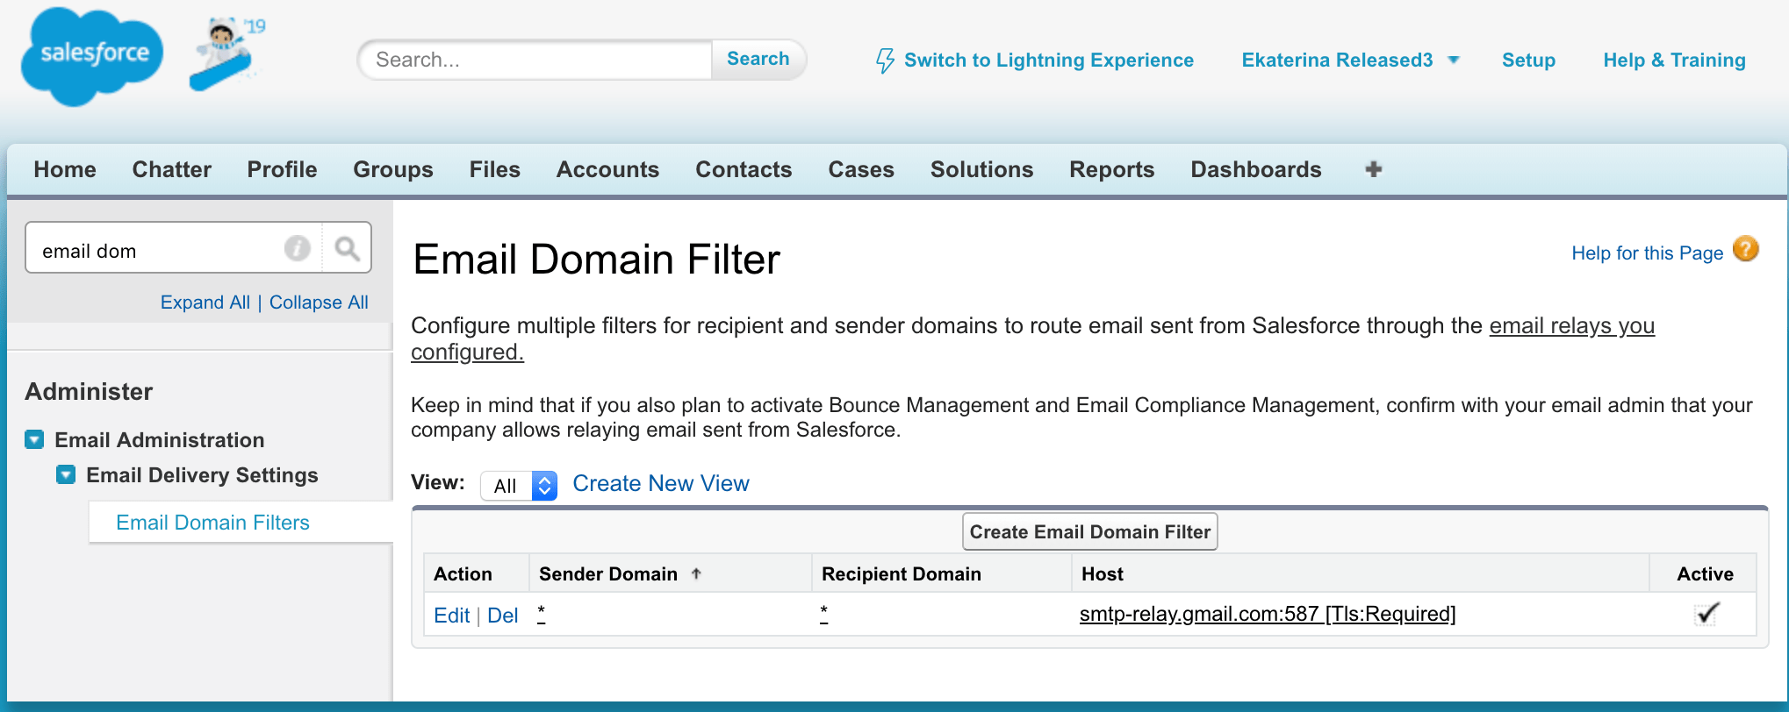This screenshot has height=712, width=1789.
Task: Collapse the Email Delivery Settings node
Action: click(66, 474)
